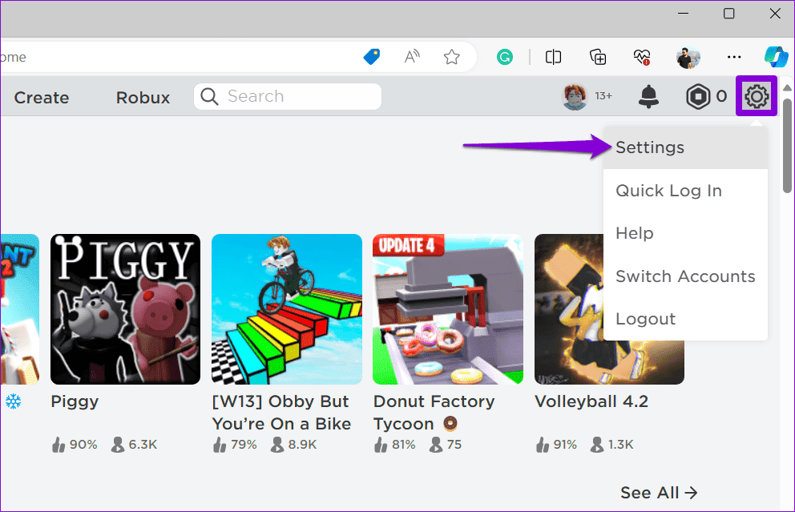Open the Collections icon
Image resolution: width=795 pixels, height=512 pixels.
(x=598, y=57)
